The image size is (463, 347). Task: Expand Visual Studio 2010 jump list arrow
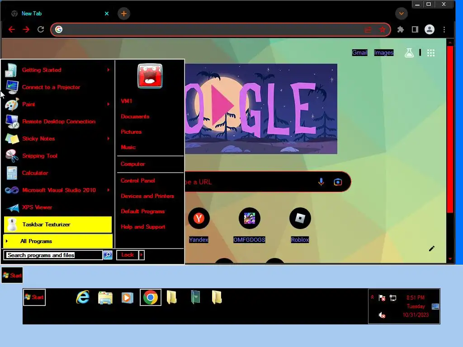[109, 190]
